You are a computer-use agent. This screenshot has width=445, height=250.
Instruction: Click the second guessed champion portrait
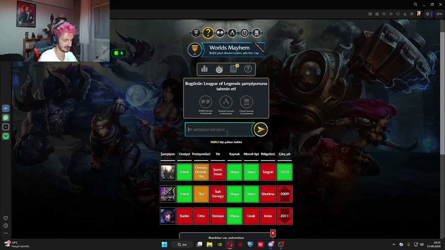pos(168,194)
